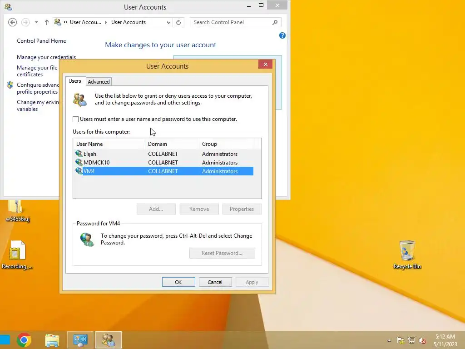Switch to the Advanced tab
Viewport: 465px width, 349px height.
(x=99, y=82)
